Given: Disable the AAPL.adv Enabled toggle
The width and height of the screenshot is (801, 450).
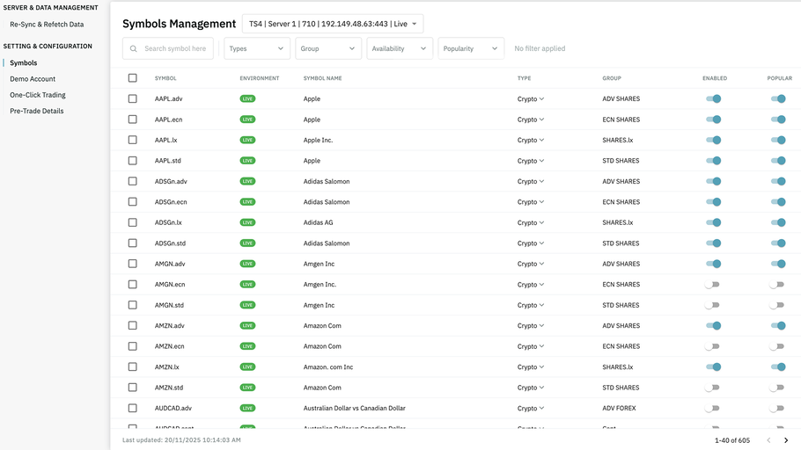Looking at the screenshot, I should click(x=713, y=99).
